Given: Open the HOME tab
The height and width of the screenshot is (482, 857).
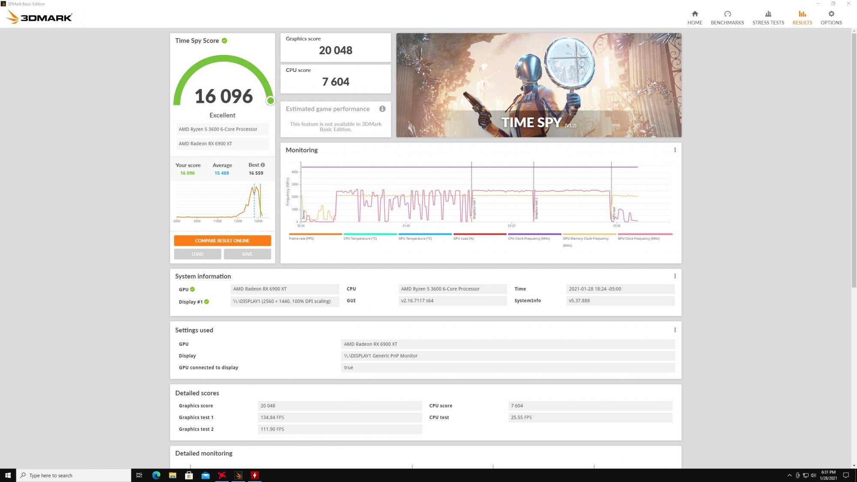Looking at the screenshot, I should [695, 18].
